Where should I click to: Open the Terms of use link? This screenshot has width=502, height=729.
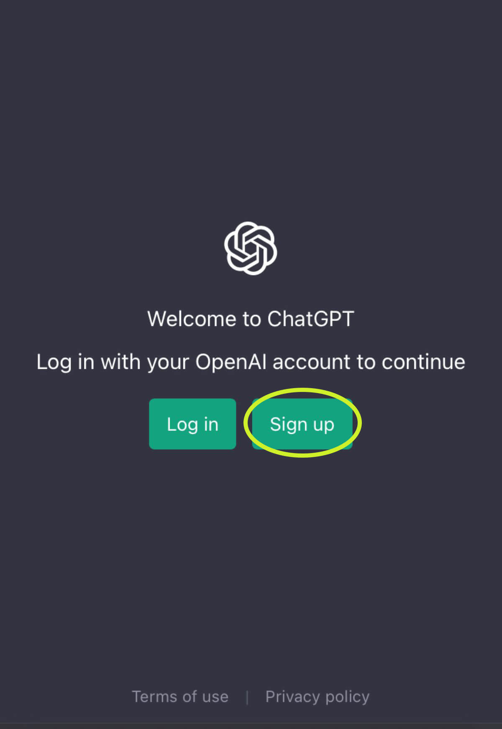(180, 697)
